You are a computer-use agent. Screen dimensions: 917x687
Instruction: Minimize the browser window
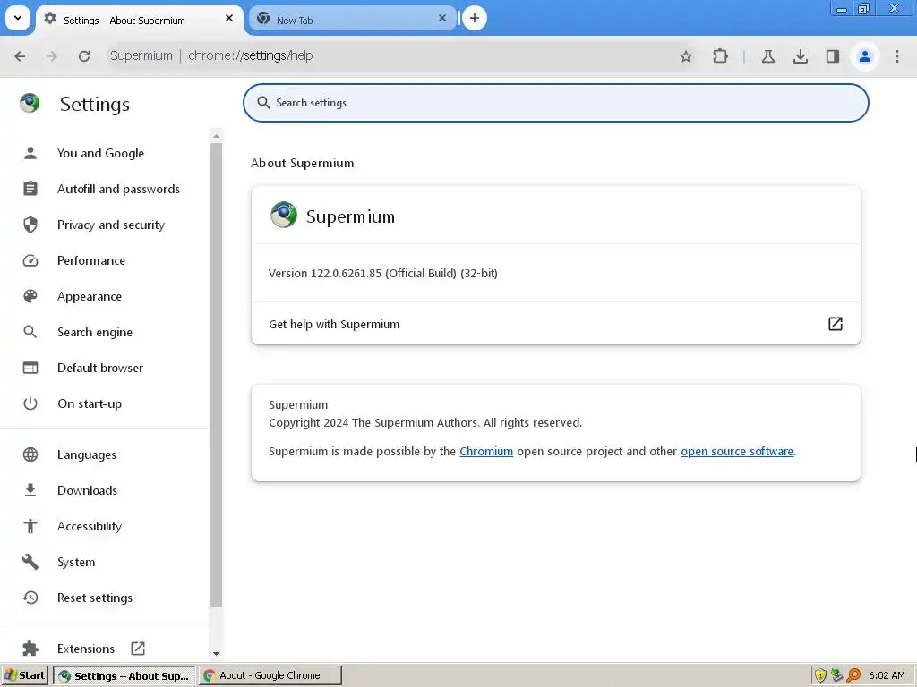842,9
